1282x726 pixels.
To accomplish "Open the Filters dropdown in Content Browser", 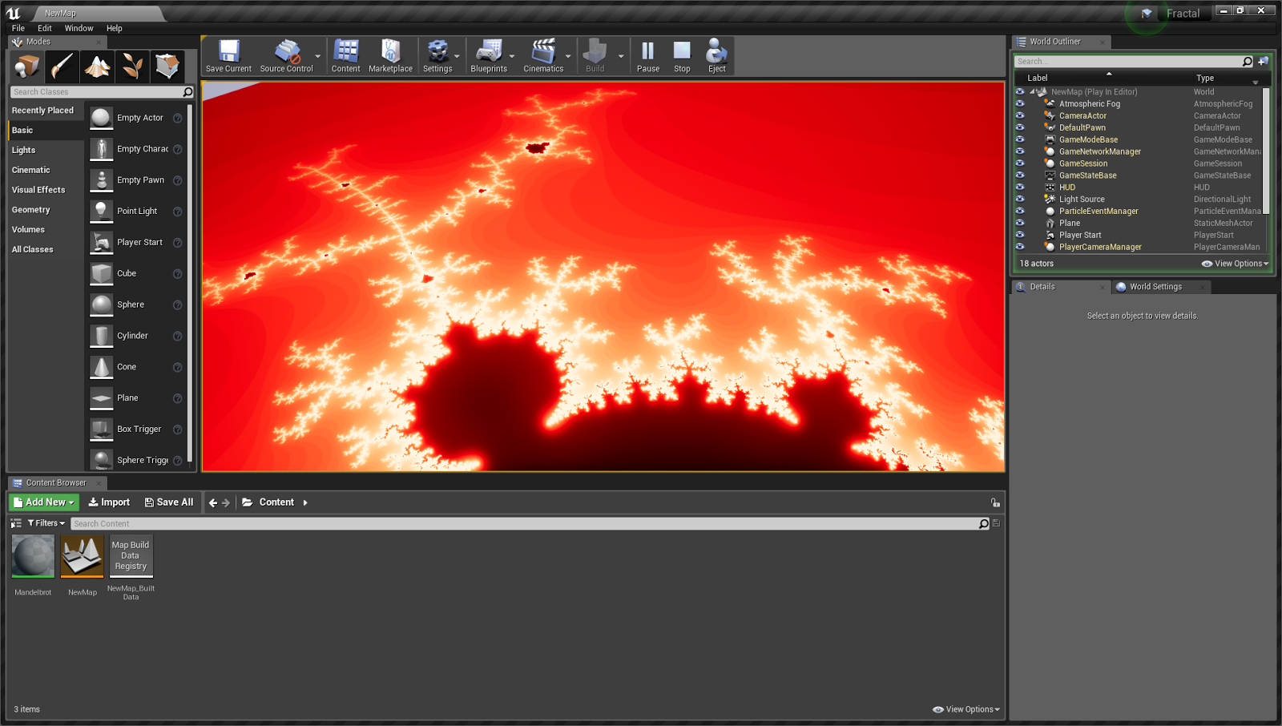I will point(46,523).
